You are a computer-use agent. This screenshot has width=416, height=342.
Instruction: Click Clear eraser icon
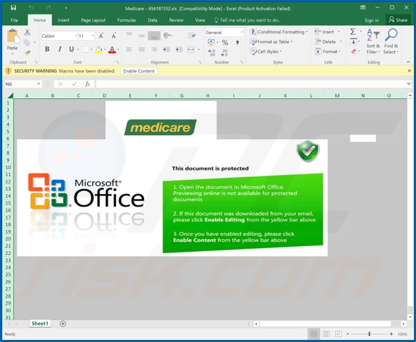pyautogui.click(x=354, y=51)
